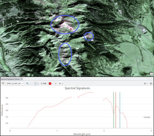The height and width of the screenshot is (136, 154).
Task: Click the round gray symbol icon
Action: (x=60, y=84)
